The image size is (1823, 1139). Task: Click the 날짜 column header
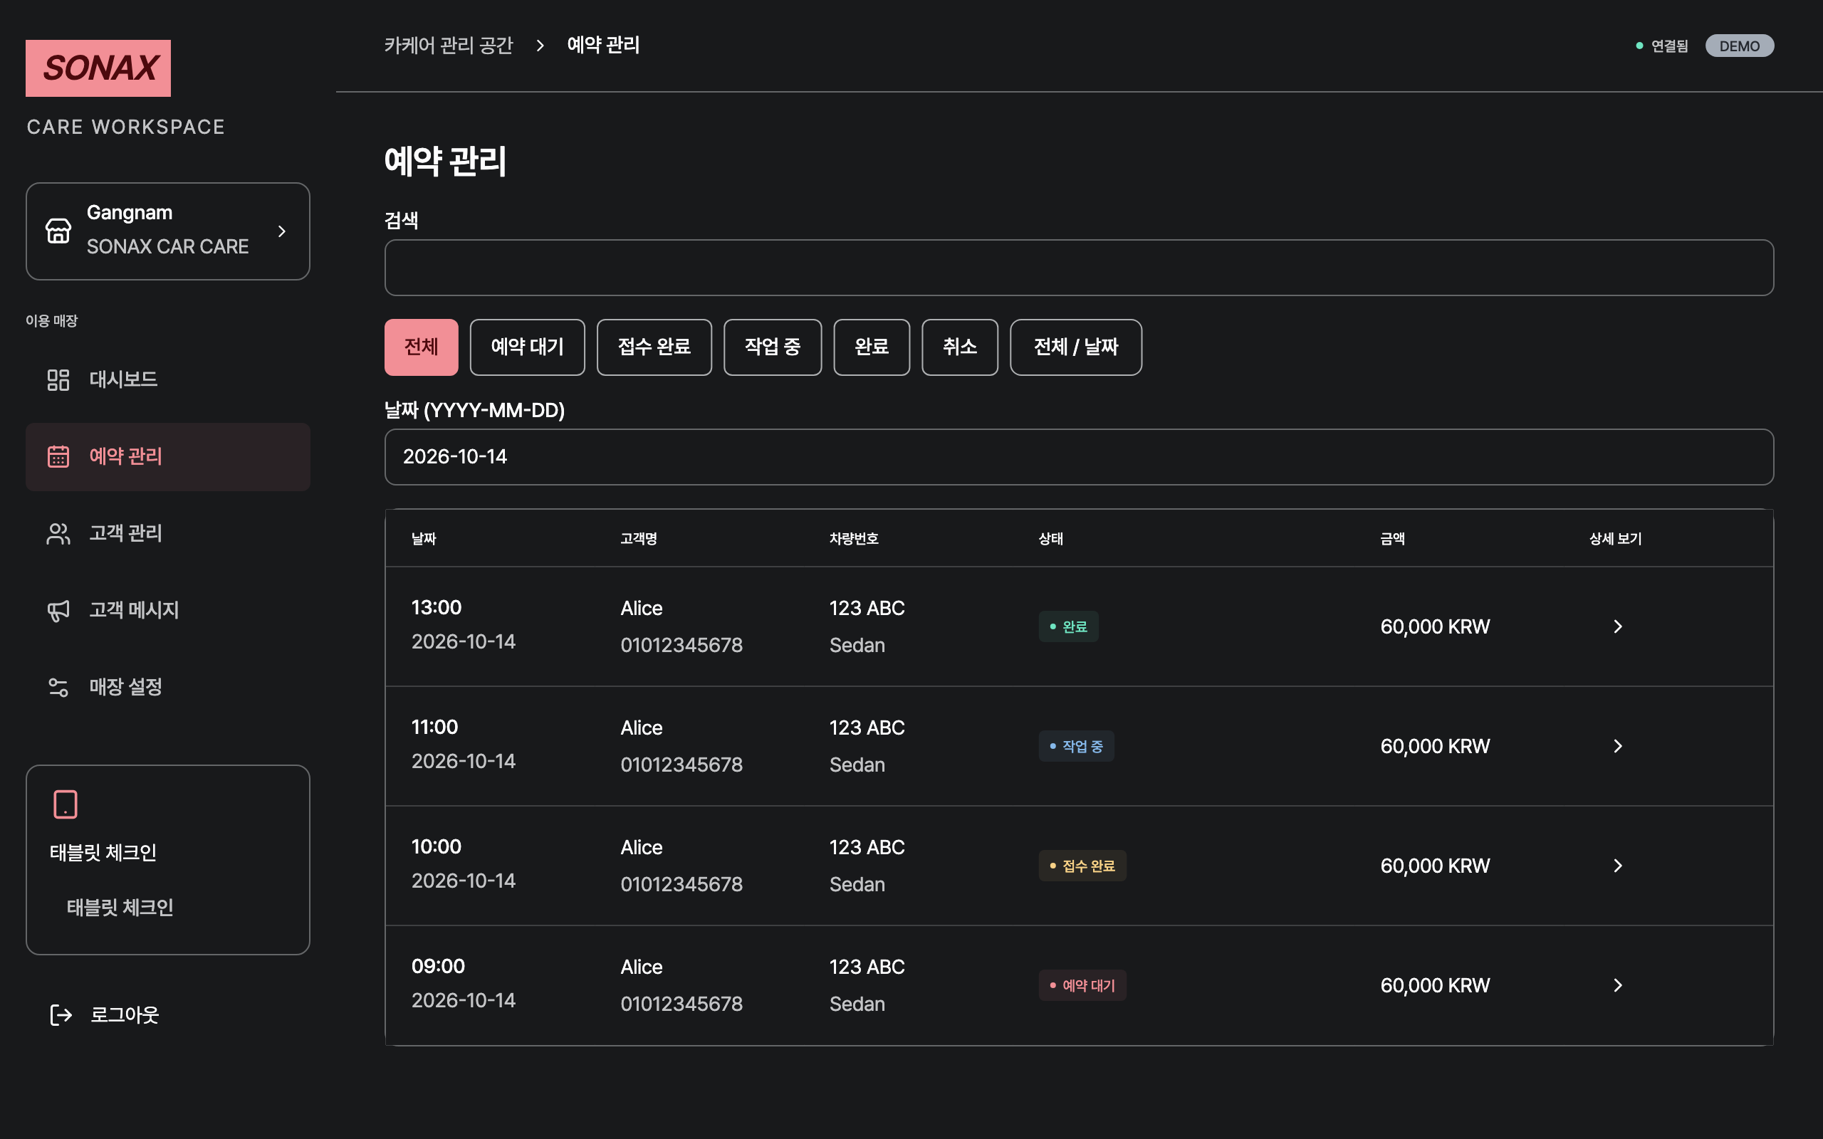(x=424, y=539)
